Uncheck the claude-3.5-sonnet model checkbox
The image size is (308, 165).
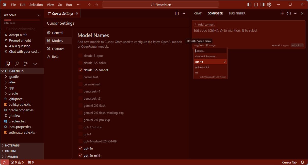click(80, 70)
